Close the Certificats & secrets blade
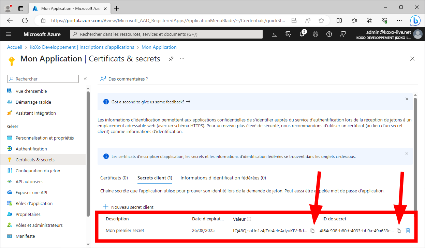The height and width of the screenshot is (248, 425). (x=412, y=59)
